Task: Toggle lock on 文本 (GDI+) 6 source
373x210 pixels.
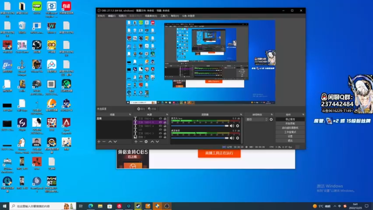Action: (165, 119)
